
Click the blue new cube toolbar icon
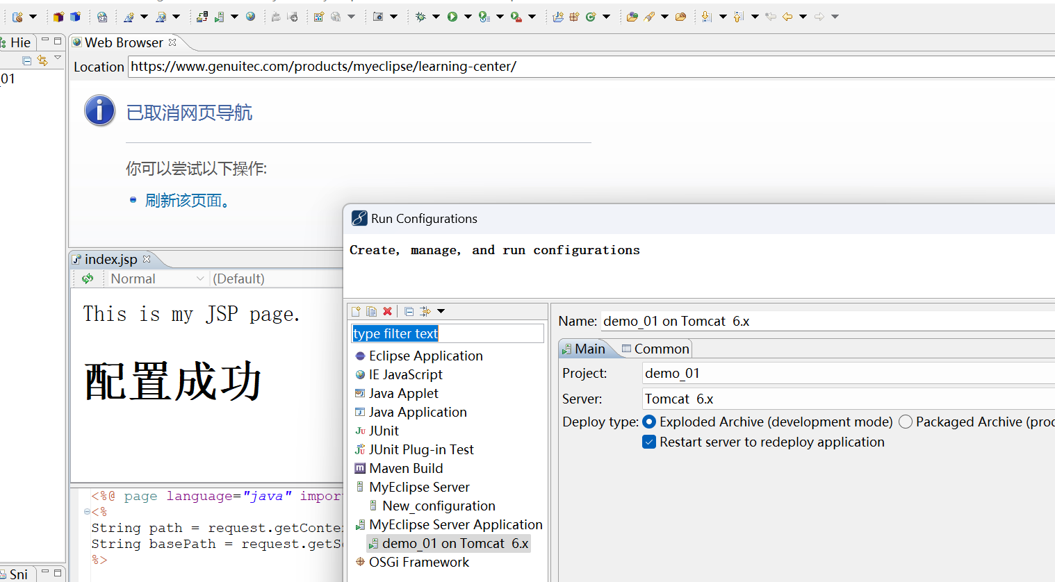(75, 17)
